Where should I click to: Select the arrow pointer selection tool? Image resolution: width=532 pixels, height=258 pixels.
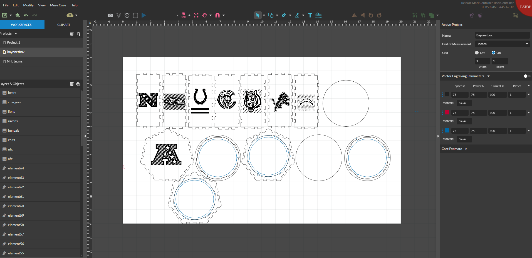(x=258, y=15)
